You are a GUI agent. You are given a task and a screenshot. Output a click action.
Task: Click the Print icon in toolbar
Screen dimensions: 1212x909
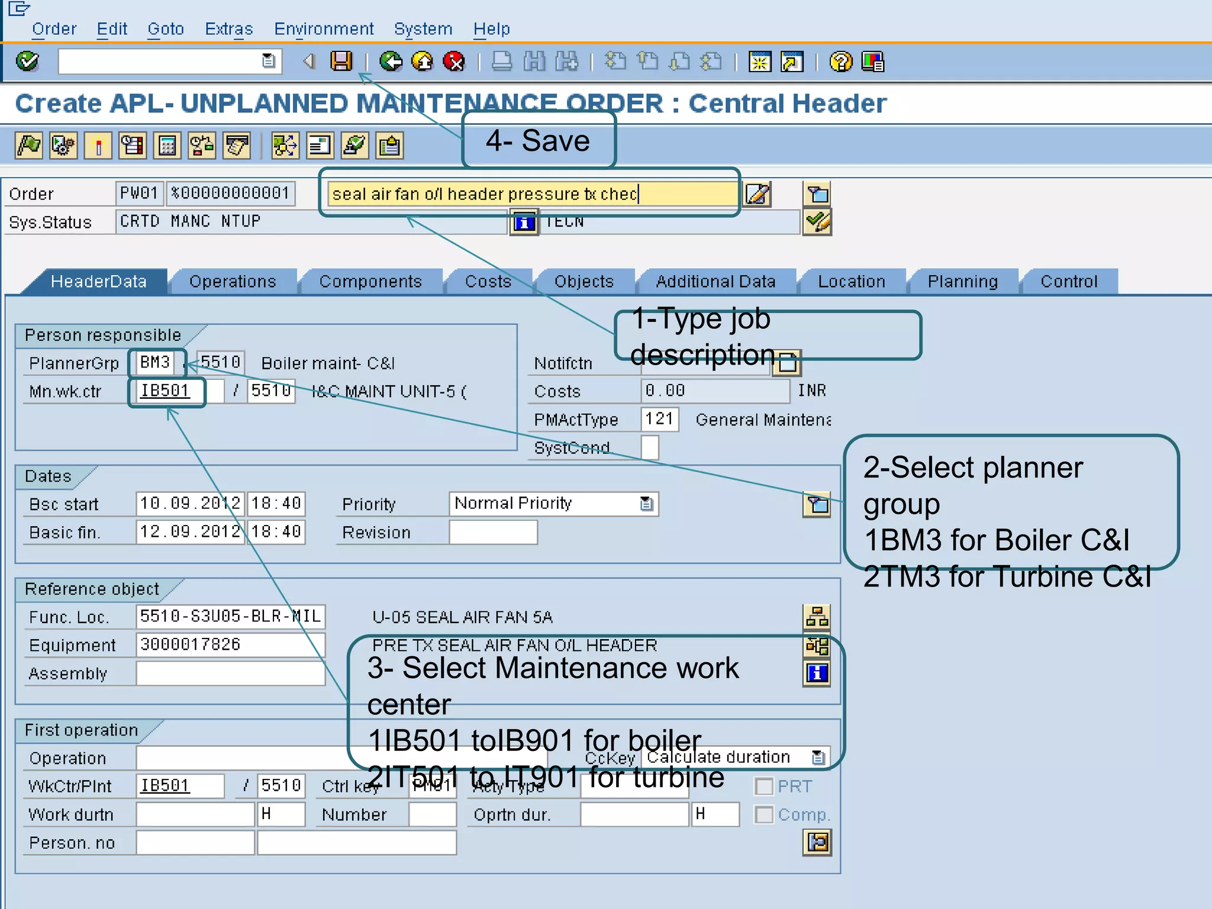pyautogui.click(x=502, y=61)
